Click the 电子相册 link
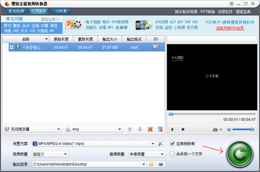The image size is (260, 172). point(93,22)
